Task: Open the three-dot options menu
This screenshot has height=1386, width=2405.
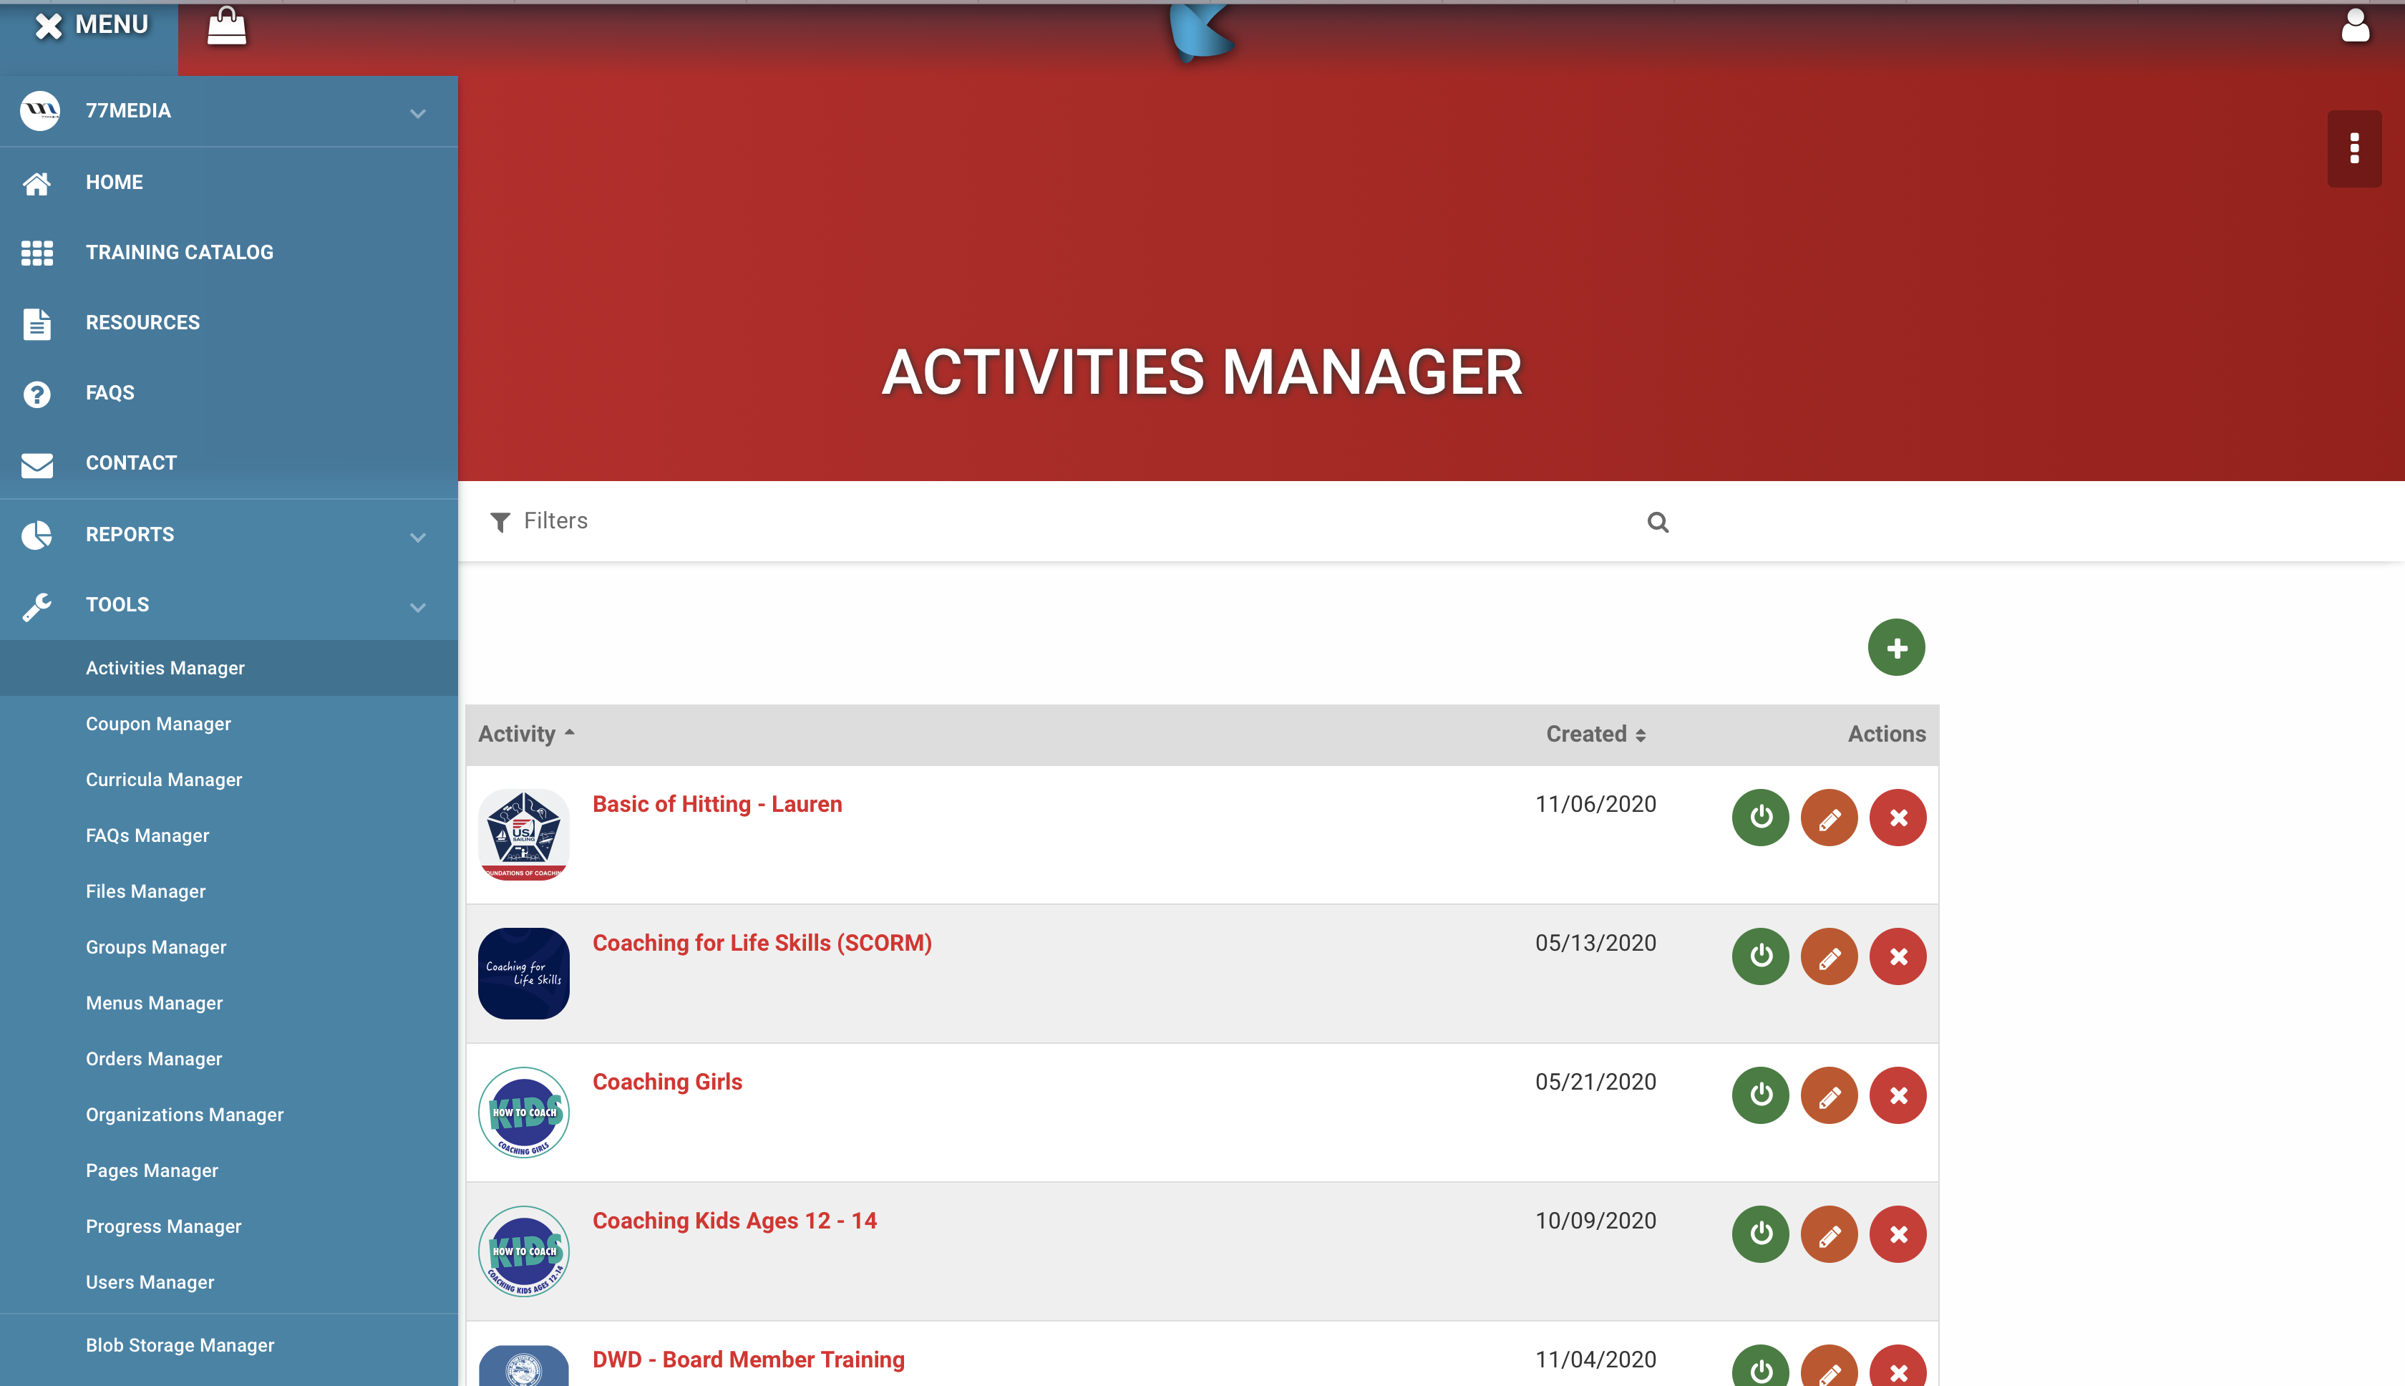Action: 2353,148
